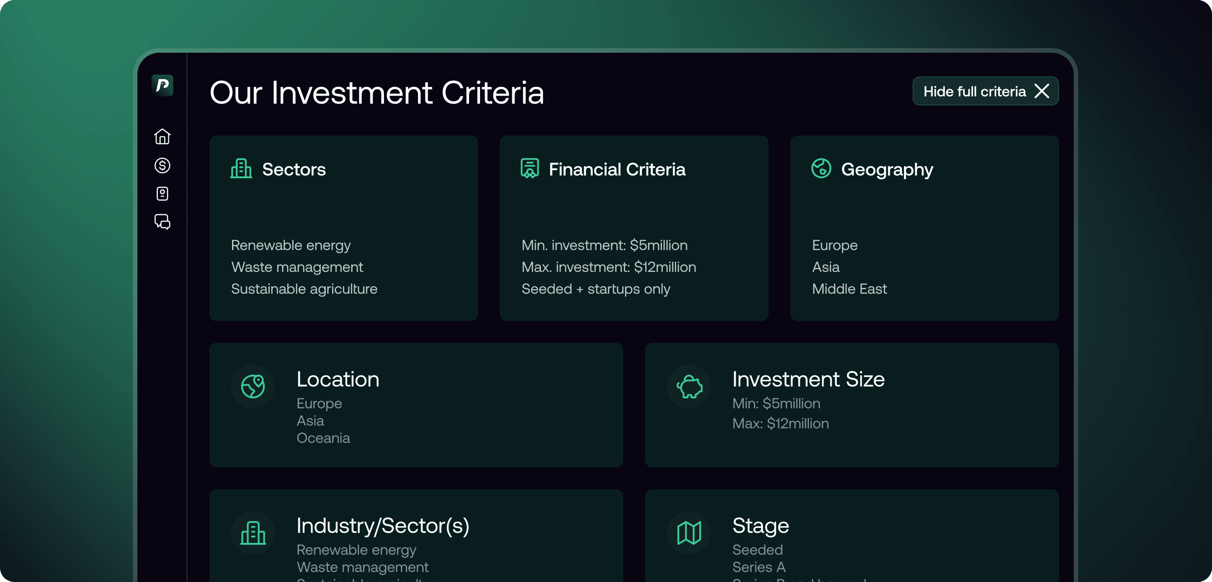The width and height of the screenshot is (1212, 582).
Task: Select the Financial Criteria card heading
Action: point(617,169)
